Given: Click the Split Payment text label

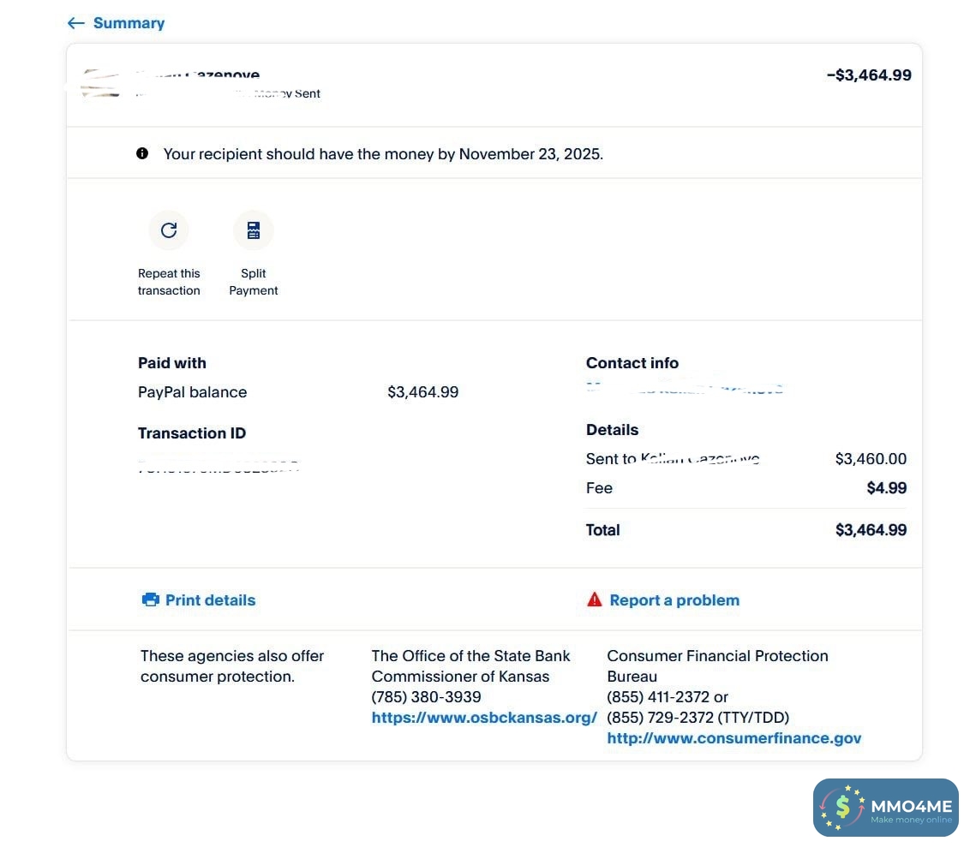Looking at the screenshot, I should coord(254,282).
